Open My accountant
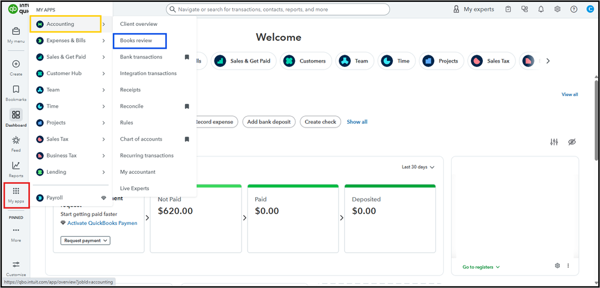600x288 pixels. click(x=138, y=173)
